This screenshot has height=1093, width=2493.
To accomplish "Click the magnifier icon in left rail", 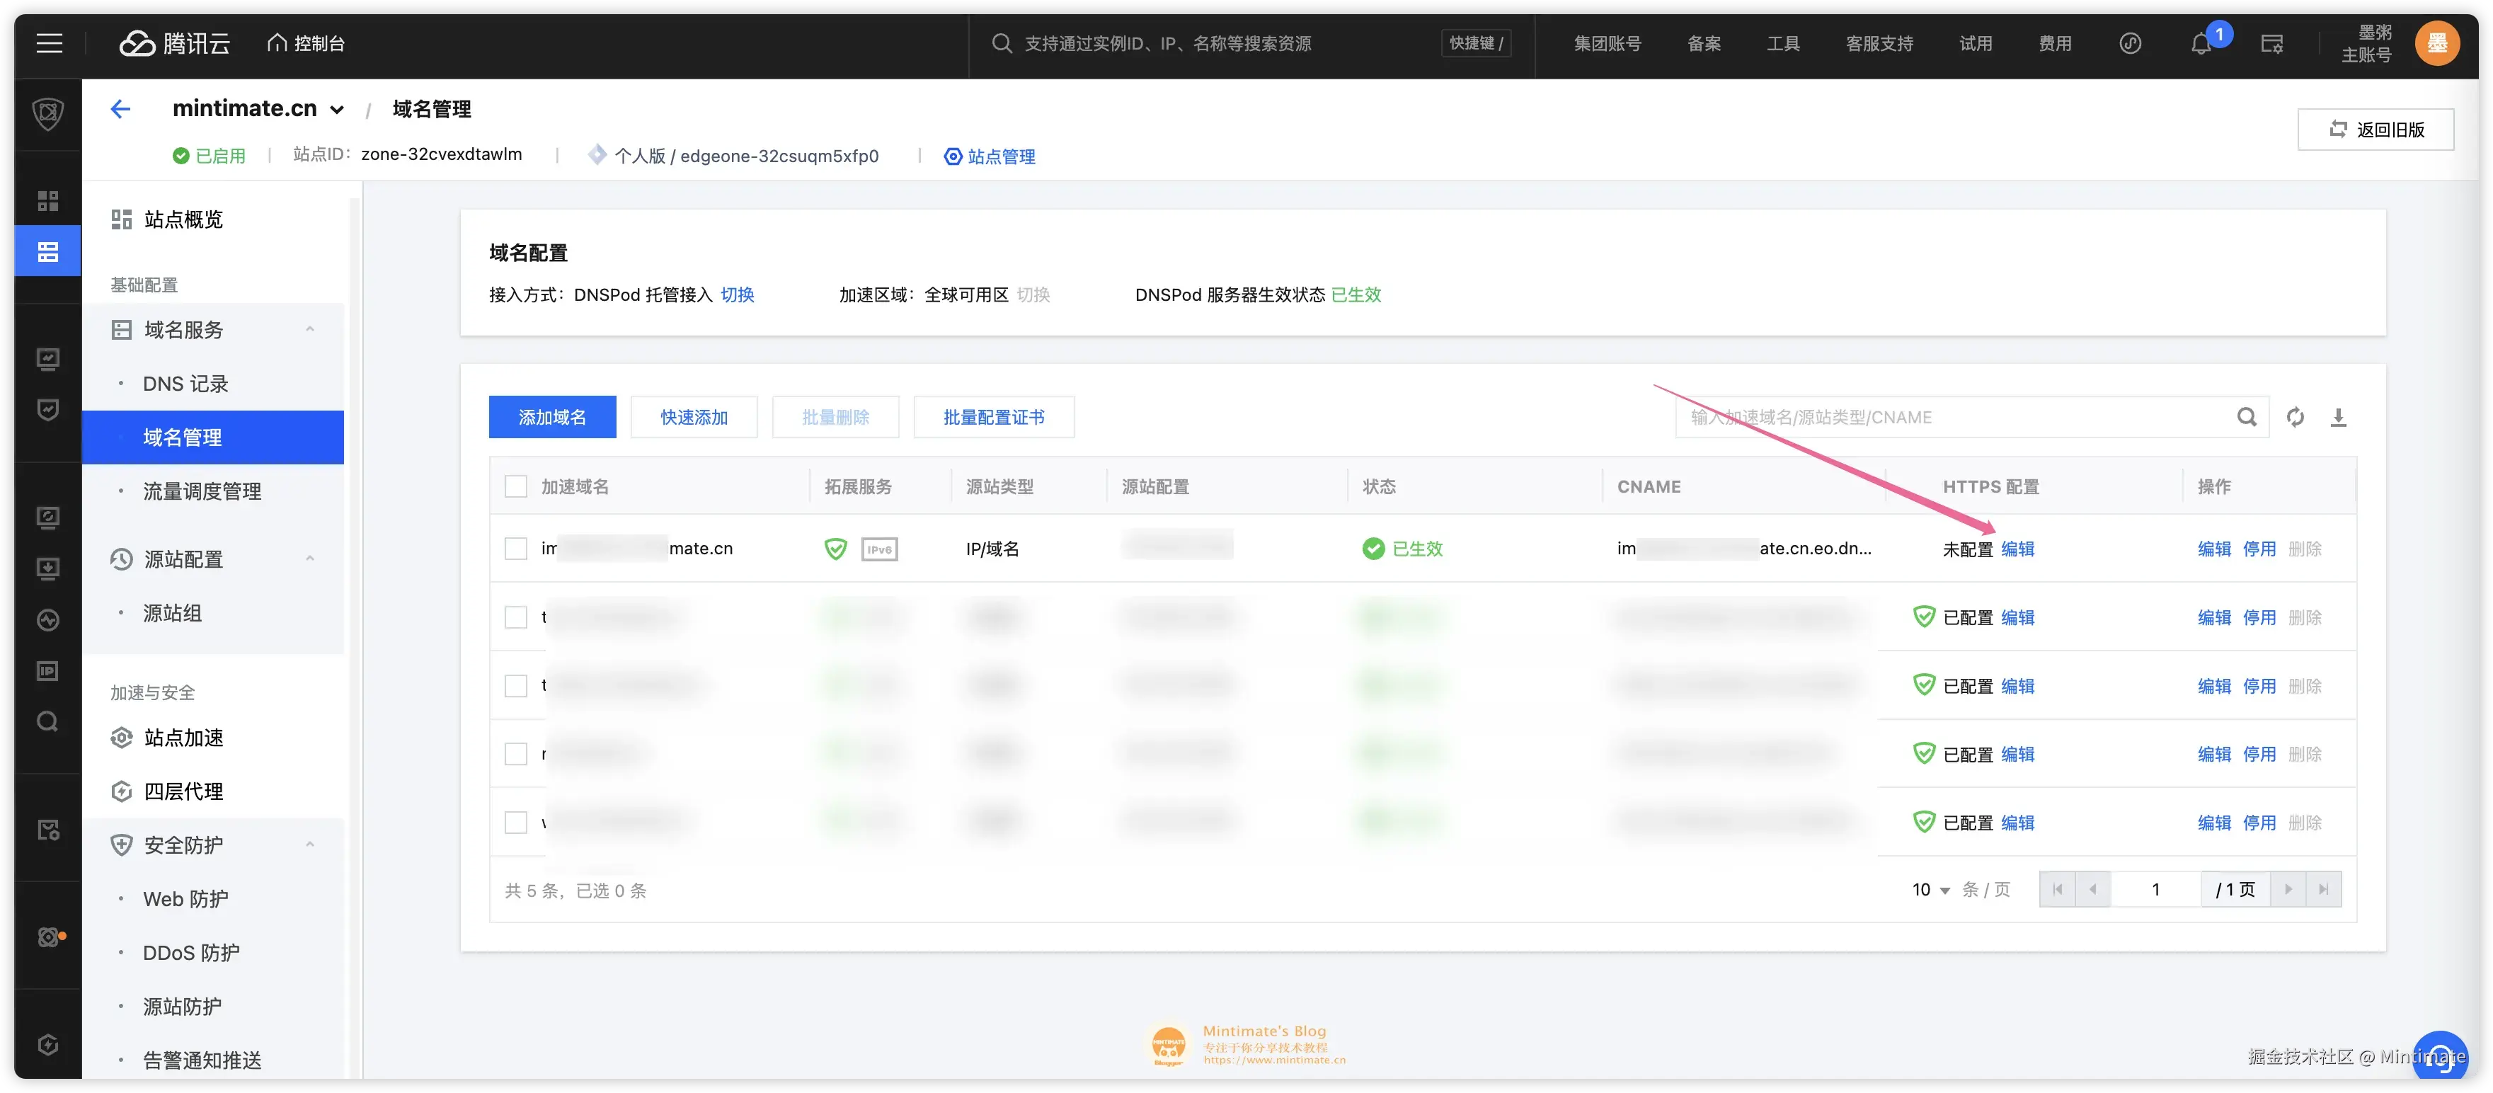I will coord(47,721).
